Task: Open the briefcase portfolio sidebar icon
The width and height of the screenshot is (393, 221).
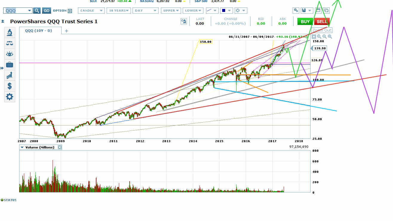Action: [10, 65]
